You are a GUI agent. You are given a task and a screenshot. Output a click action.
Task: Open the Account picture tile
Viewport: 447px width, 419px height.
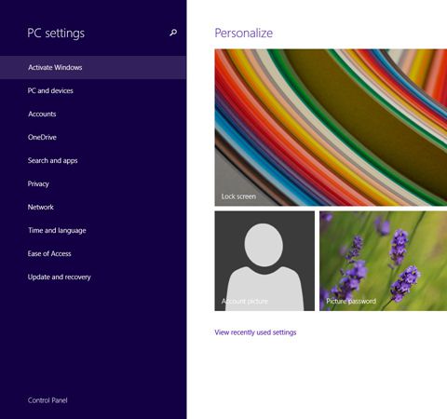pos(264,261)
